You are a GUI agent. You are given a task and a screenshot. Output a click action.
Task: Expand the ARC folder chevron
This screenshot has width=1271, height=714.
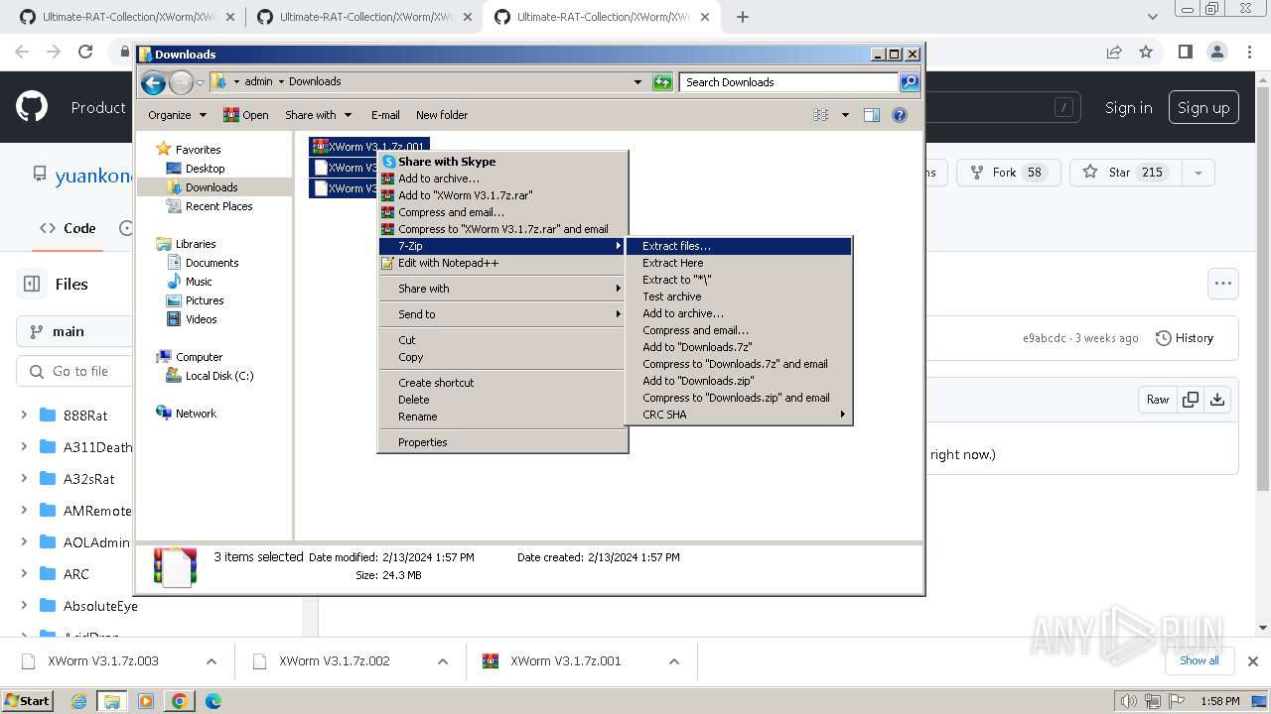pyautogui.click(x=24, y=574)
